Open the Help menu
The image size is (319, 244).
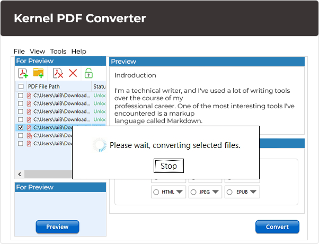[79, 51]
